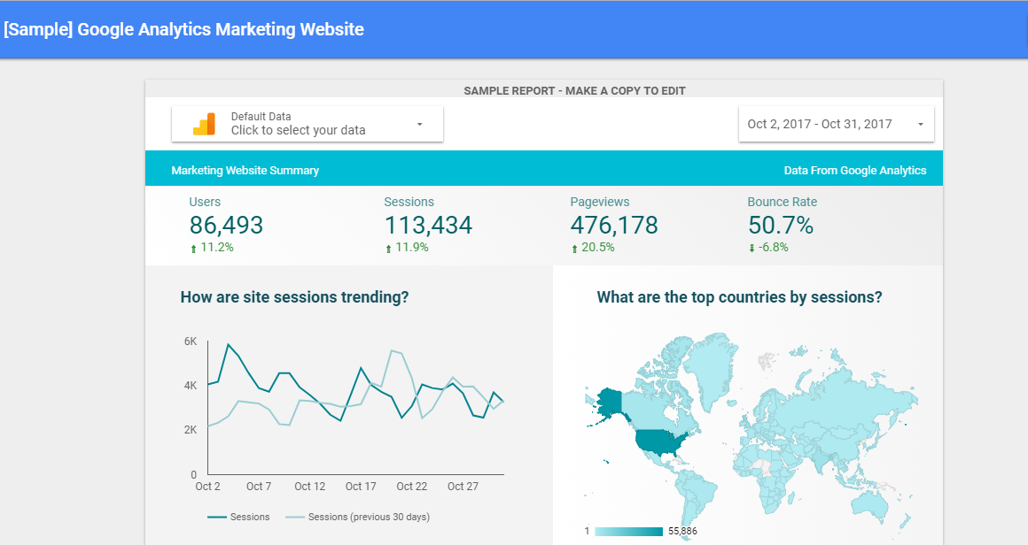Click the Pageviews scorecard value 476,178
The width and height of the screenshot is (1028, 545).
(x=614, y=226)
